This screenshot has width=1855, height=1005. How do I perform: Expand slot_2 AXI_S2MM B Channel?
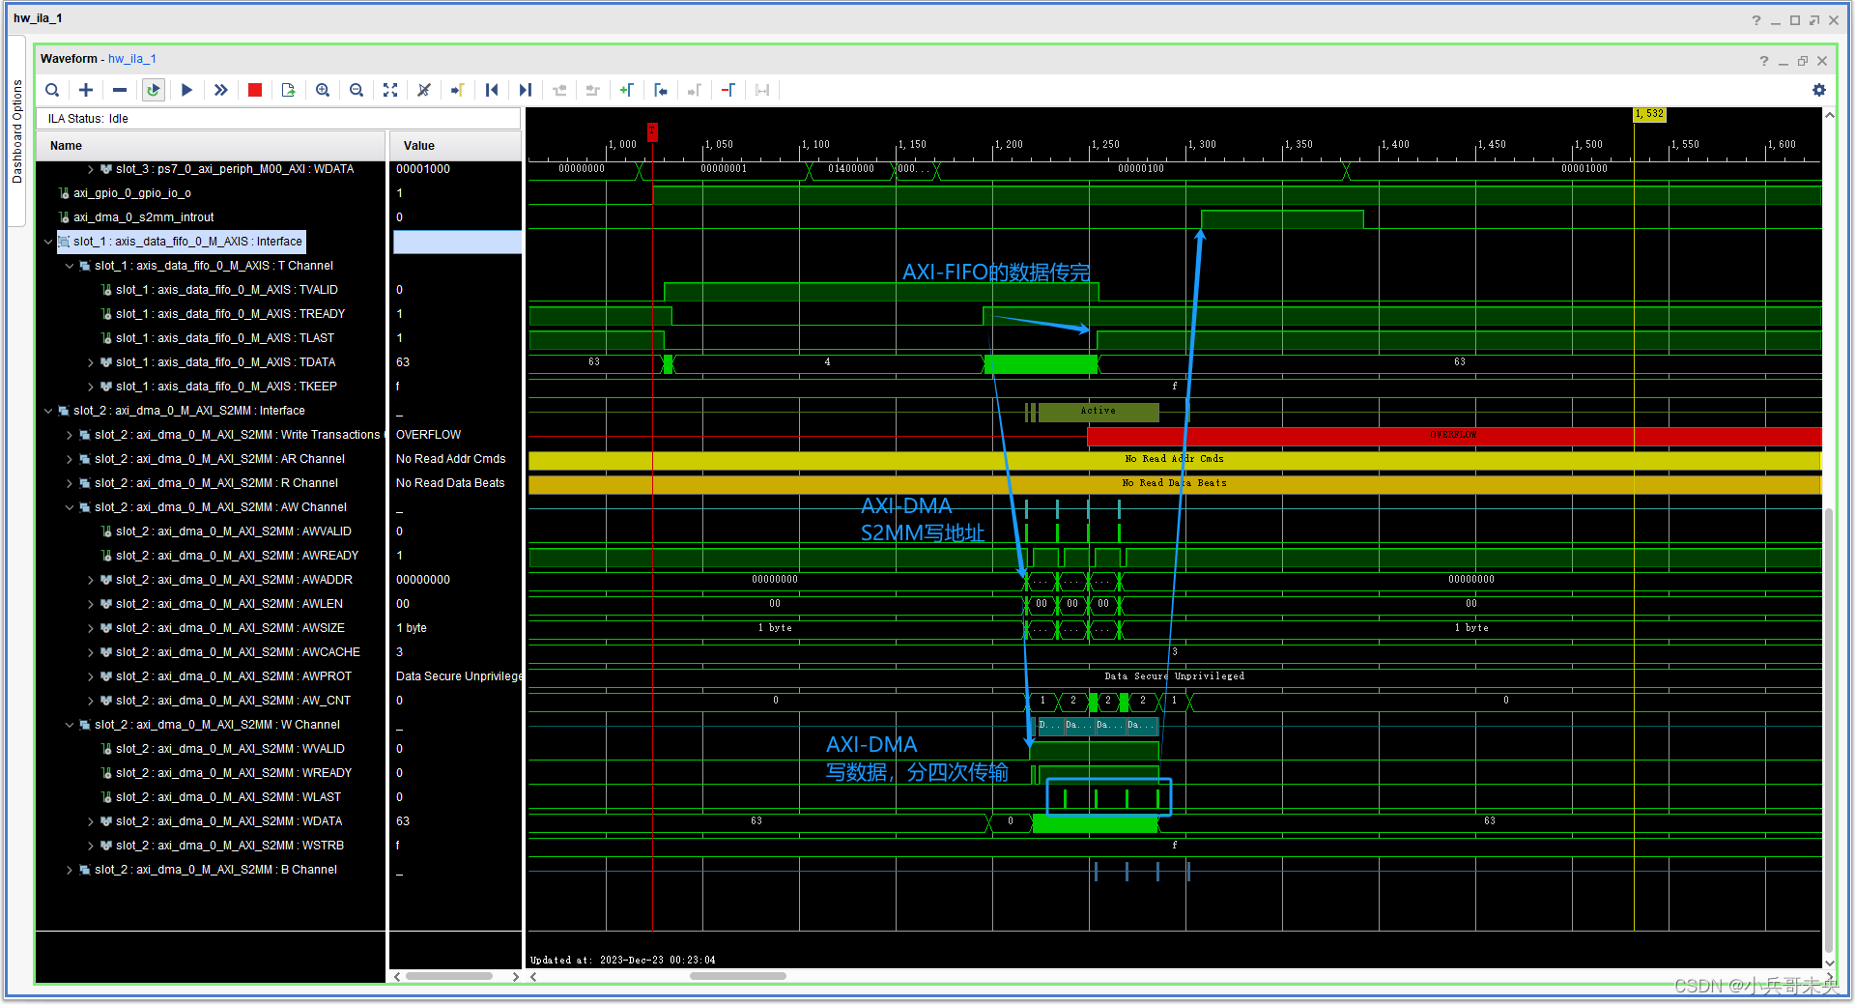(69, 870)
